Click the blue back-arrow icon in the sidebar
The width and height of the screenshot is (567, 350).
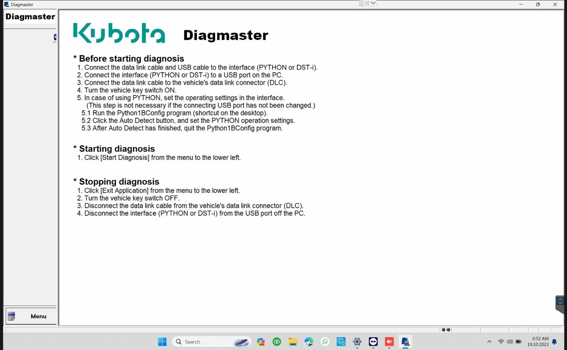coord(55,37)
